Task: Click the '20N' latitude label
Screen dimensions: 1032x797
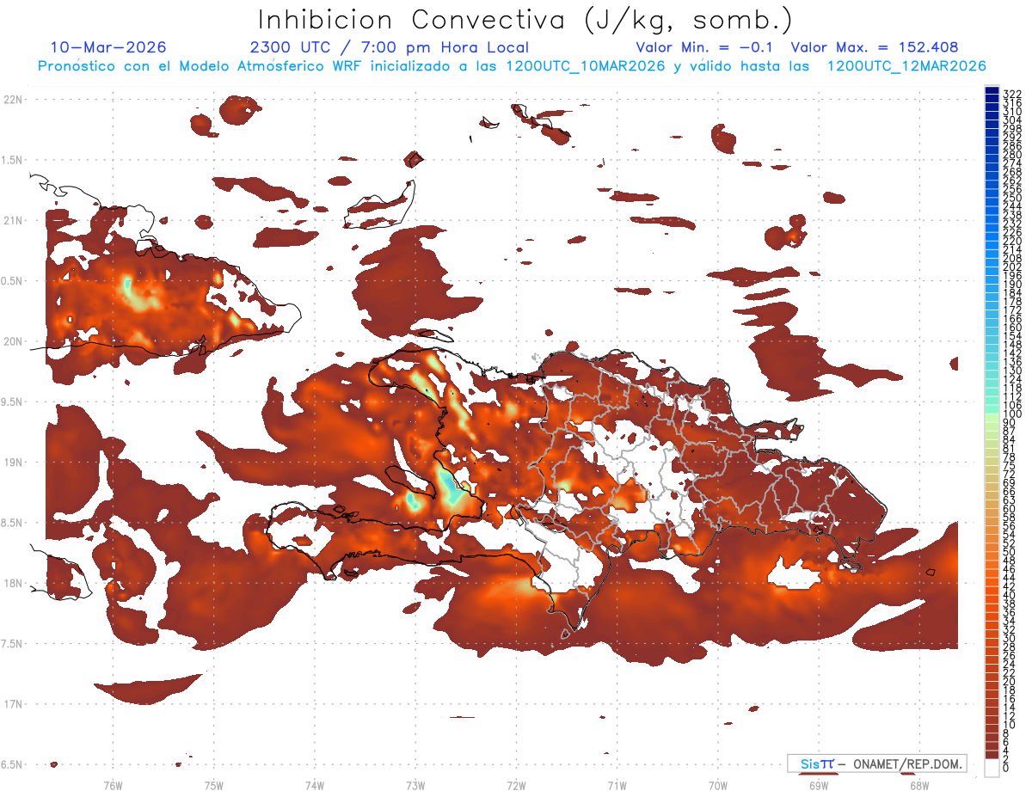Action: click(x=13, y=341)
